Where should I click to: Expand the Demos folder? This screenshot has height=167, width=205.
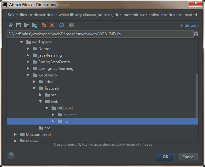28,49
